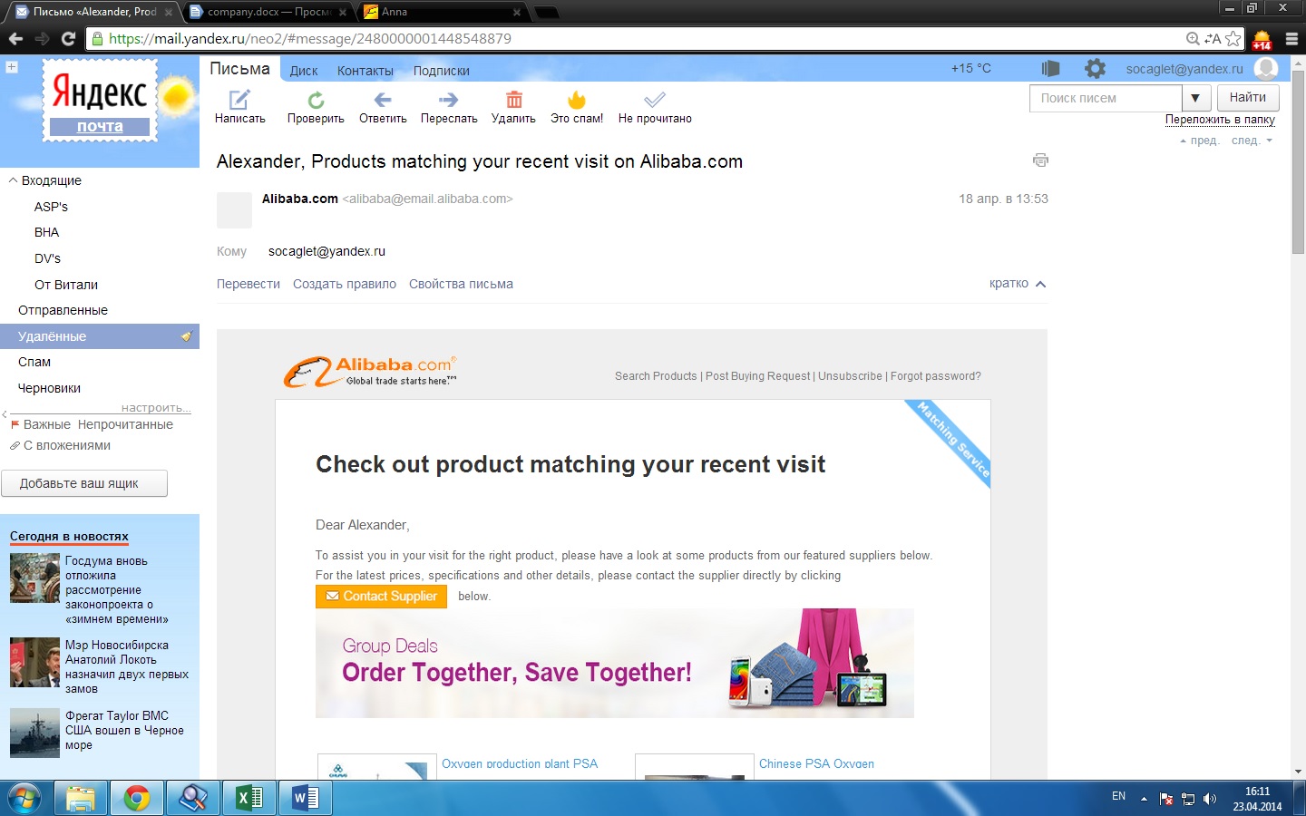
Task: Click the user avatar icon
Action: click(x=1266, y=69)
